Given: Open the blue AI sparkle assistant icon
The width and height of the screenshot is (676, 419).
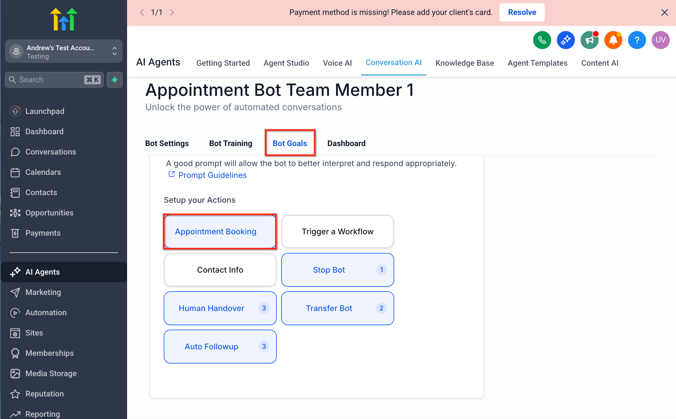Looking at the screenshot, I should (565, 40).
